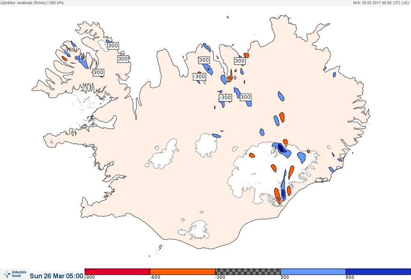Select the checkered gray legend band

coord(248,272)
